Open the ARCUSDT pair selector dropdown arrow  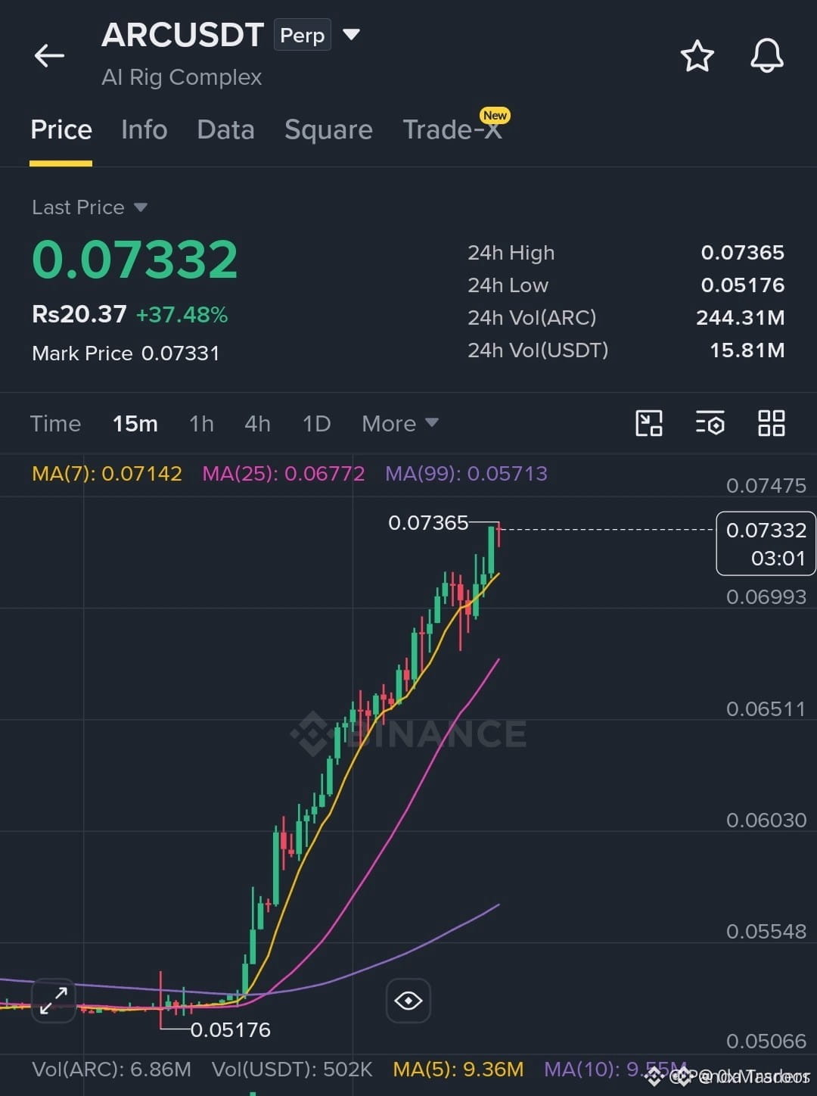pyautogui.click(x=351, y=34)
